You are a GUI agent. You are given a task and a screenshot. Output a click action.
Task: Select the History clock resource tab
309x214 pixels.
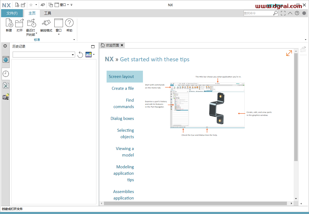tap(6, 74)
